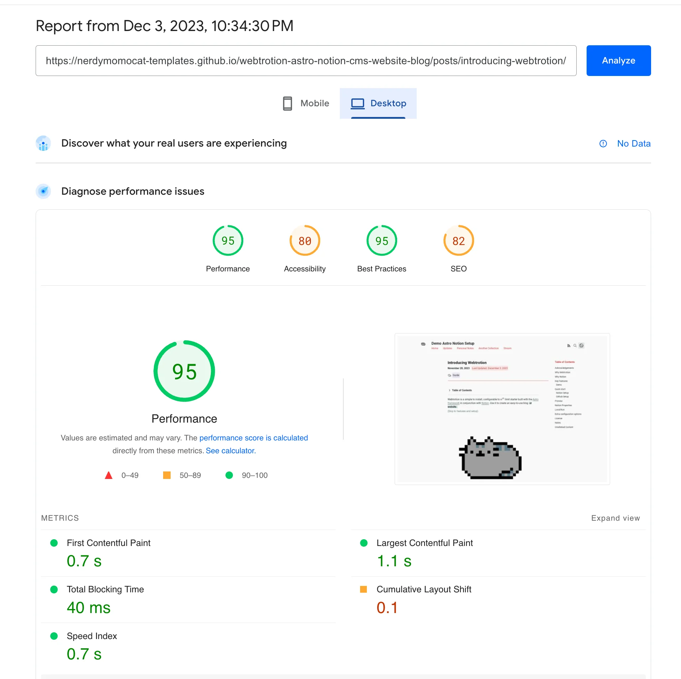The width and height of the screenshot is (681, 679).
Task: Open the performance score is calculated link
Action: (254, 438)
